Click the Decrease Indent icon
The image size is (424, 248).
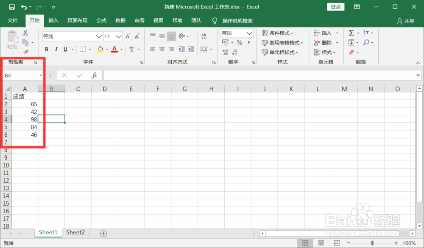181,49
